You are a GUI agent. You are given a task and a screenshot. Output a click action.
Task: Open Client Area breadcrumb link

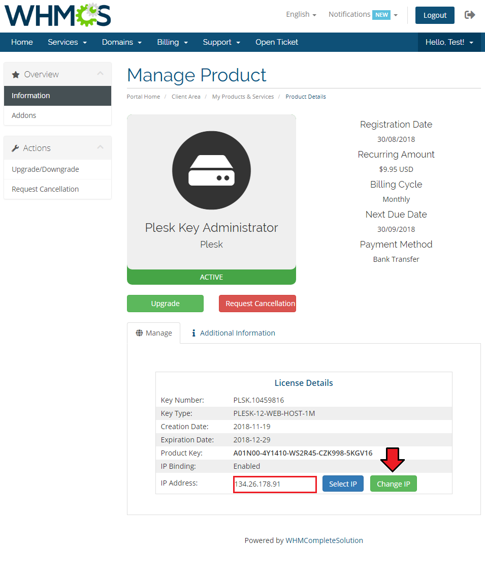click(186, 97)
